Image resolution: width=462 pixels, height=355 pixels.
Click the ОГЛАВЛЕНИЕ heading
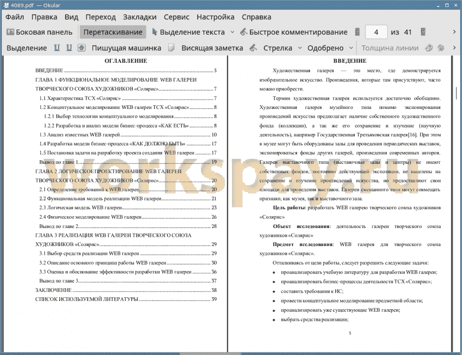pyautogui.click(x=126, y=61)
